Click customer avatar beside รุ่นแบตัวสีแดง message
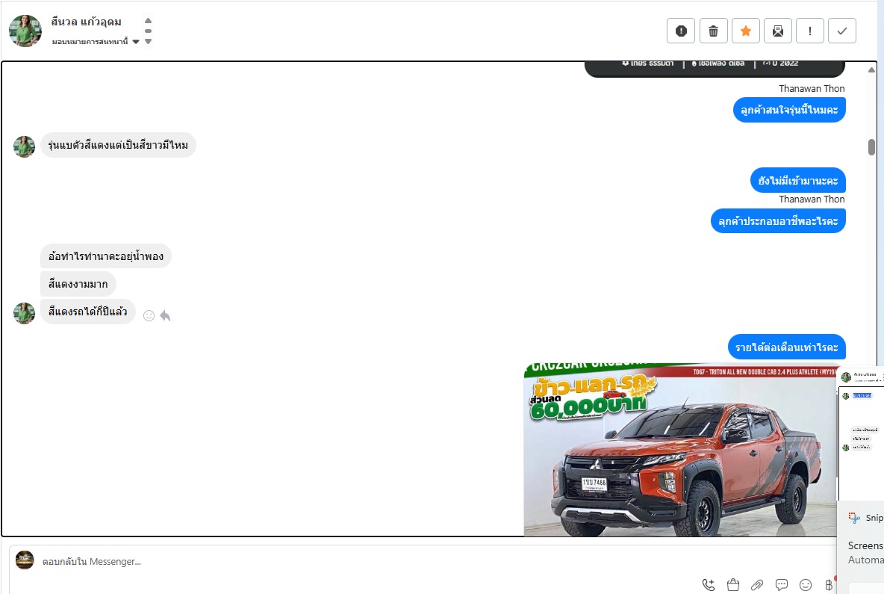 pyautogui.click(x=24, y=146)
